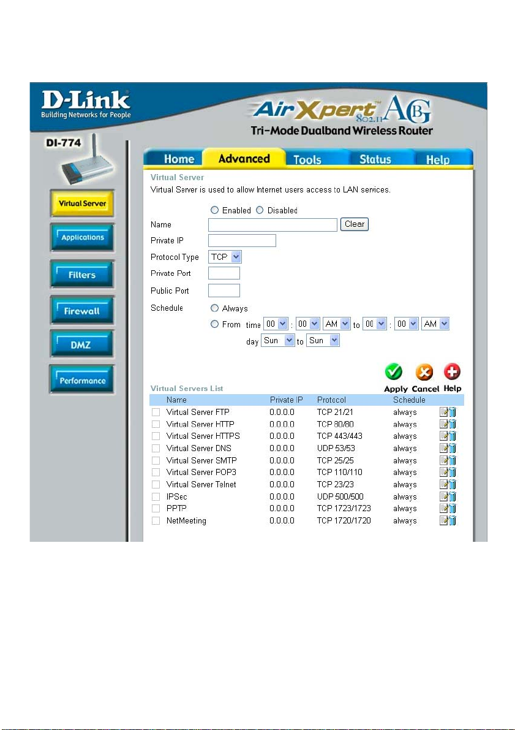Edit the NetMeeting entry
The width and height of the screenshot is (515, 730).
[444, 520]
